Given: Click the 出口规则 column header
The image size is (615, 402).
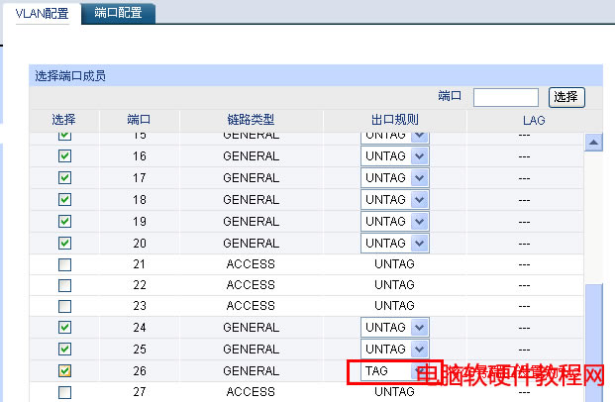Looking at the screenshot, I should coord(394,120).
